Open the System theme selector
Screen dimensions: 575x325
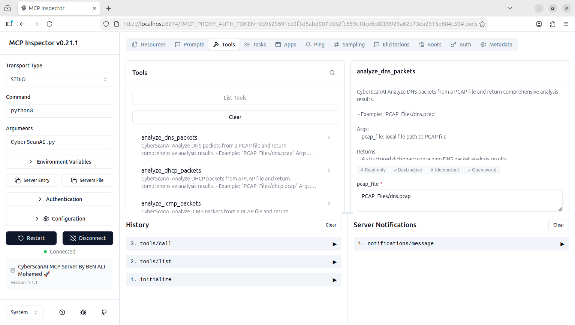(24, 312)
